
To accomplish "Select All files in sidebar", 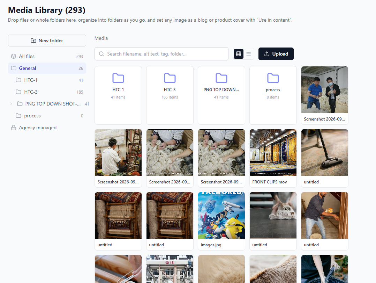I will tap(47, 57).
